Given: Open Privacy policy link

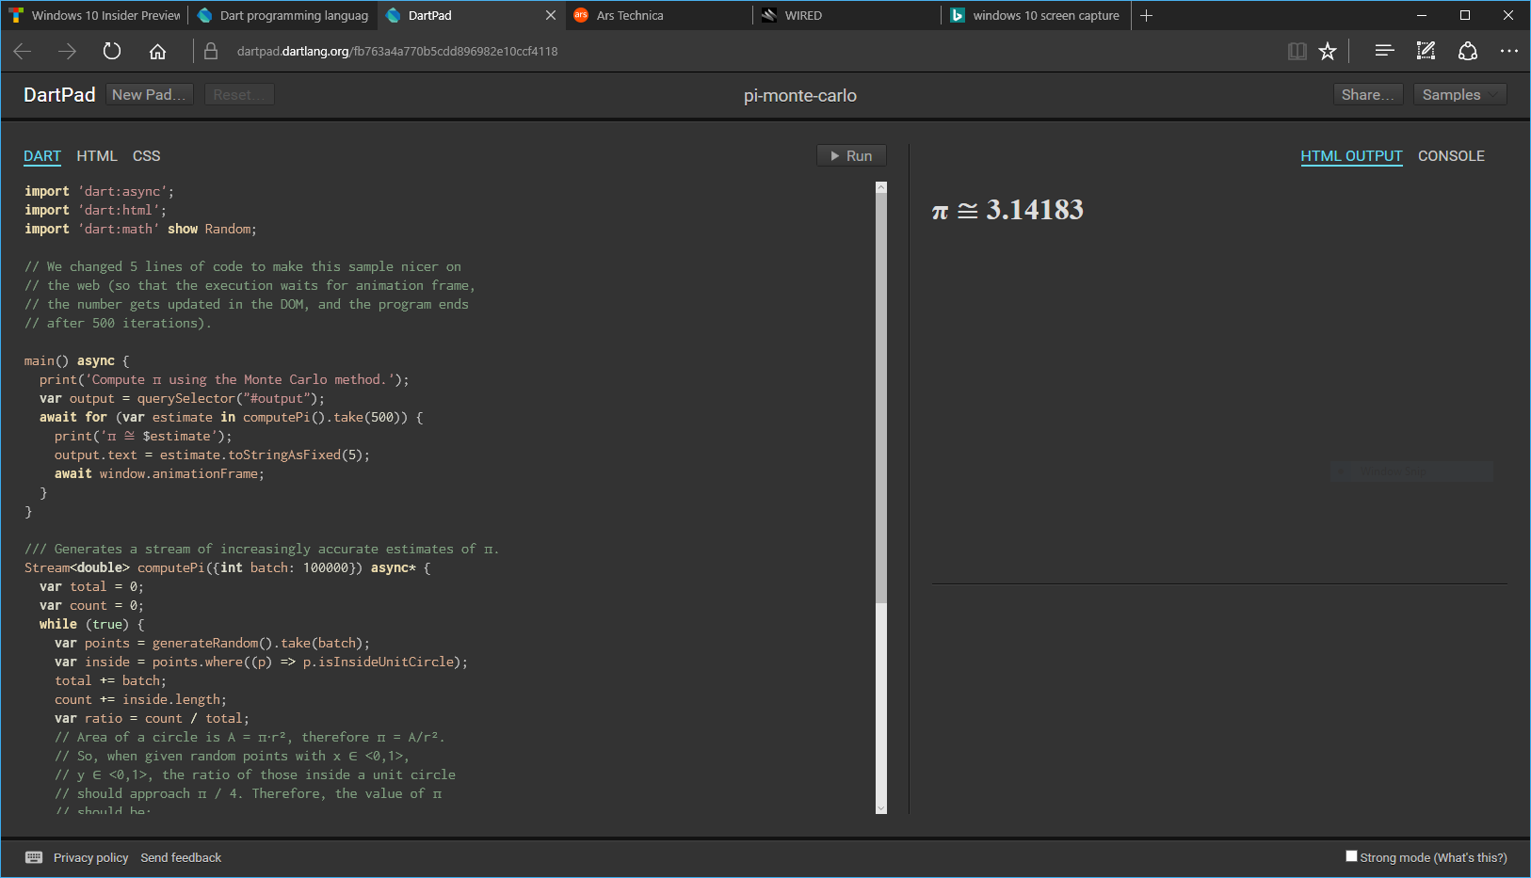Looking at the screenshot, I should pos(90,858).
